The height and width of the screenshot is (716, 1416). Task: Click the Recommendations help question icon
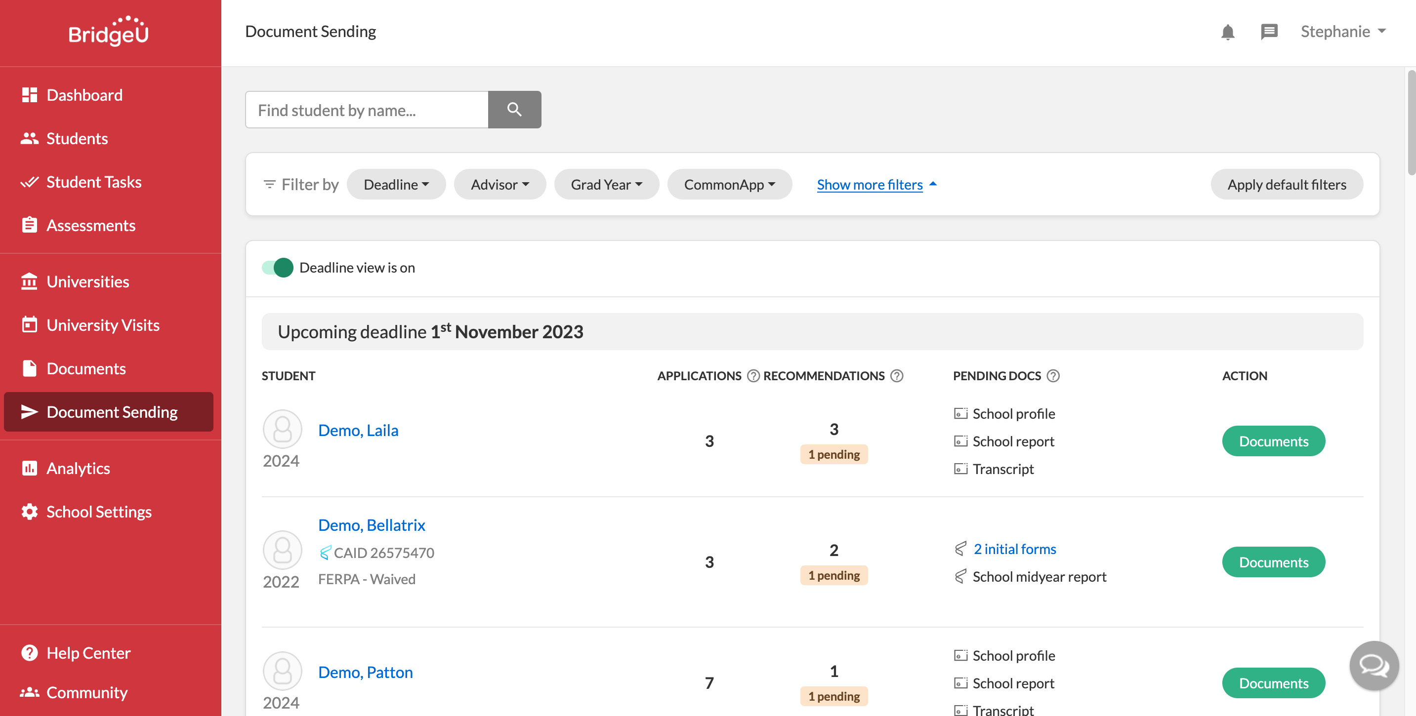pos(897,376)
